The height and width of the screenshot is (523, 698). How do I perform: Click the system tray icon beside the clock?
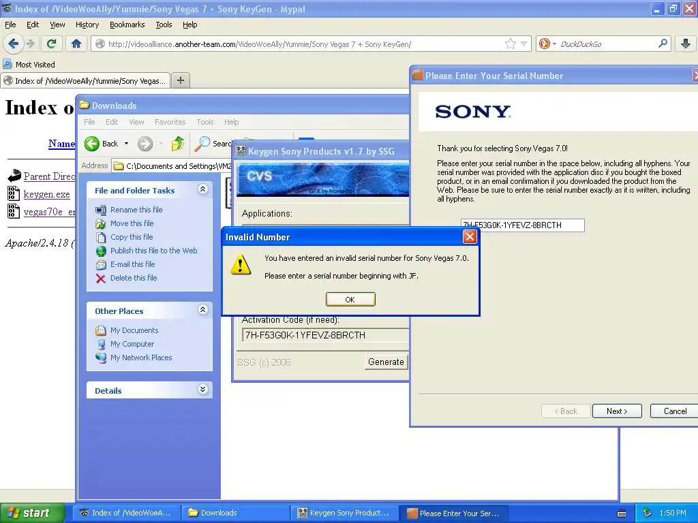[x=648, y=513]
